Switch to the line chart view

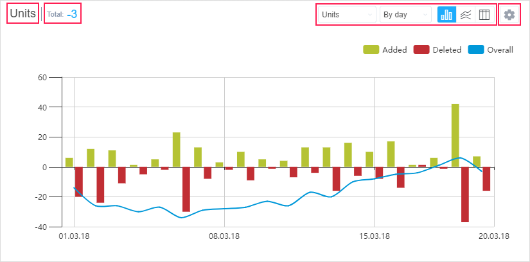click(x=466, y=15)
